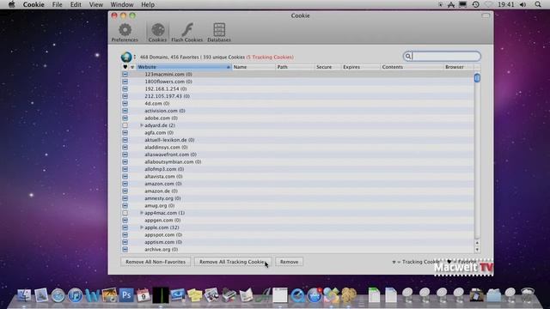
Task: Click the globe browser selector icon
Action: pyautogui.click(x=126, y=57)
